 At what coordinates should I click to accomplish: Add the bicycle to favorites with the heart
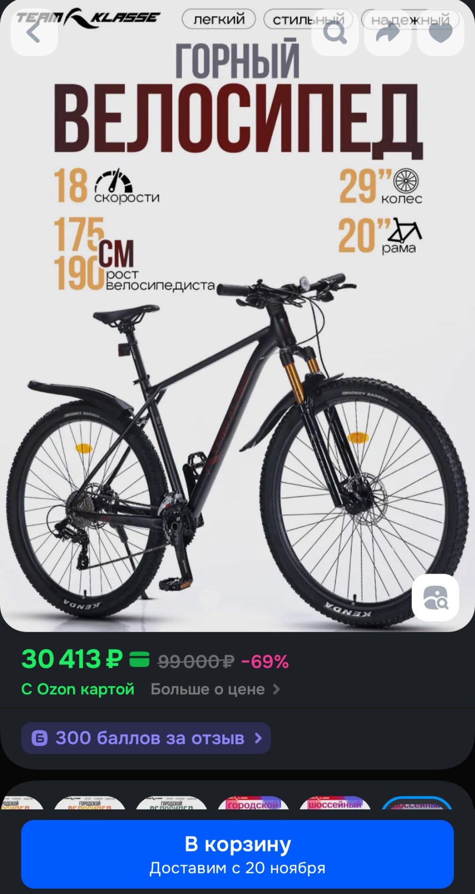pos(440,32)
